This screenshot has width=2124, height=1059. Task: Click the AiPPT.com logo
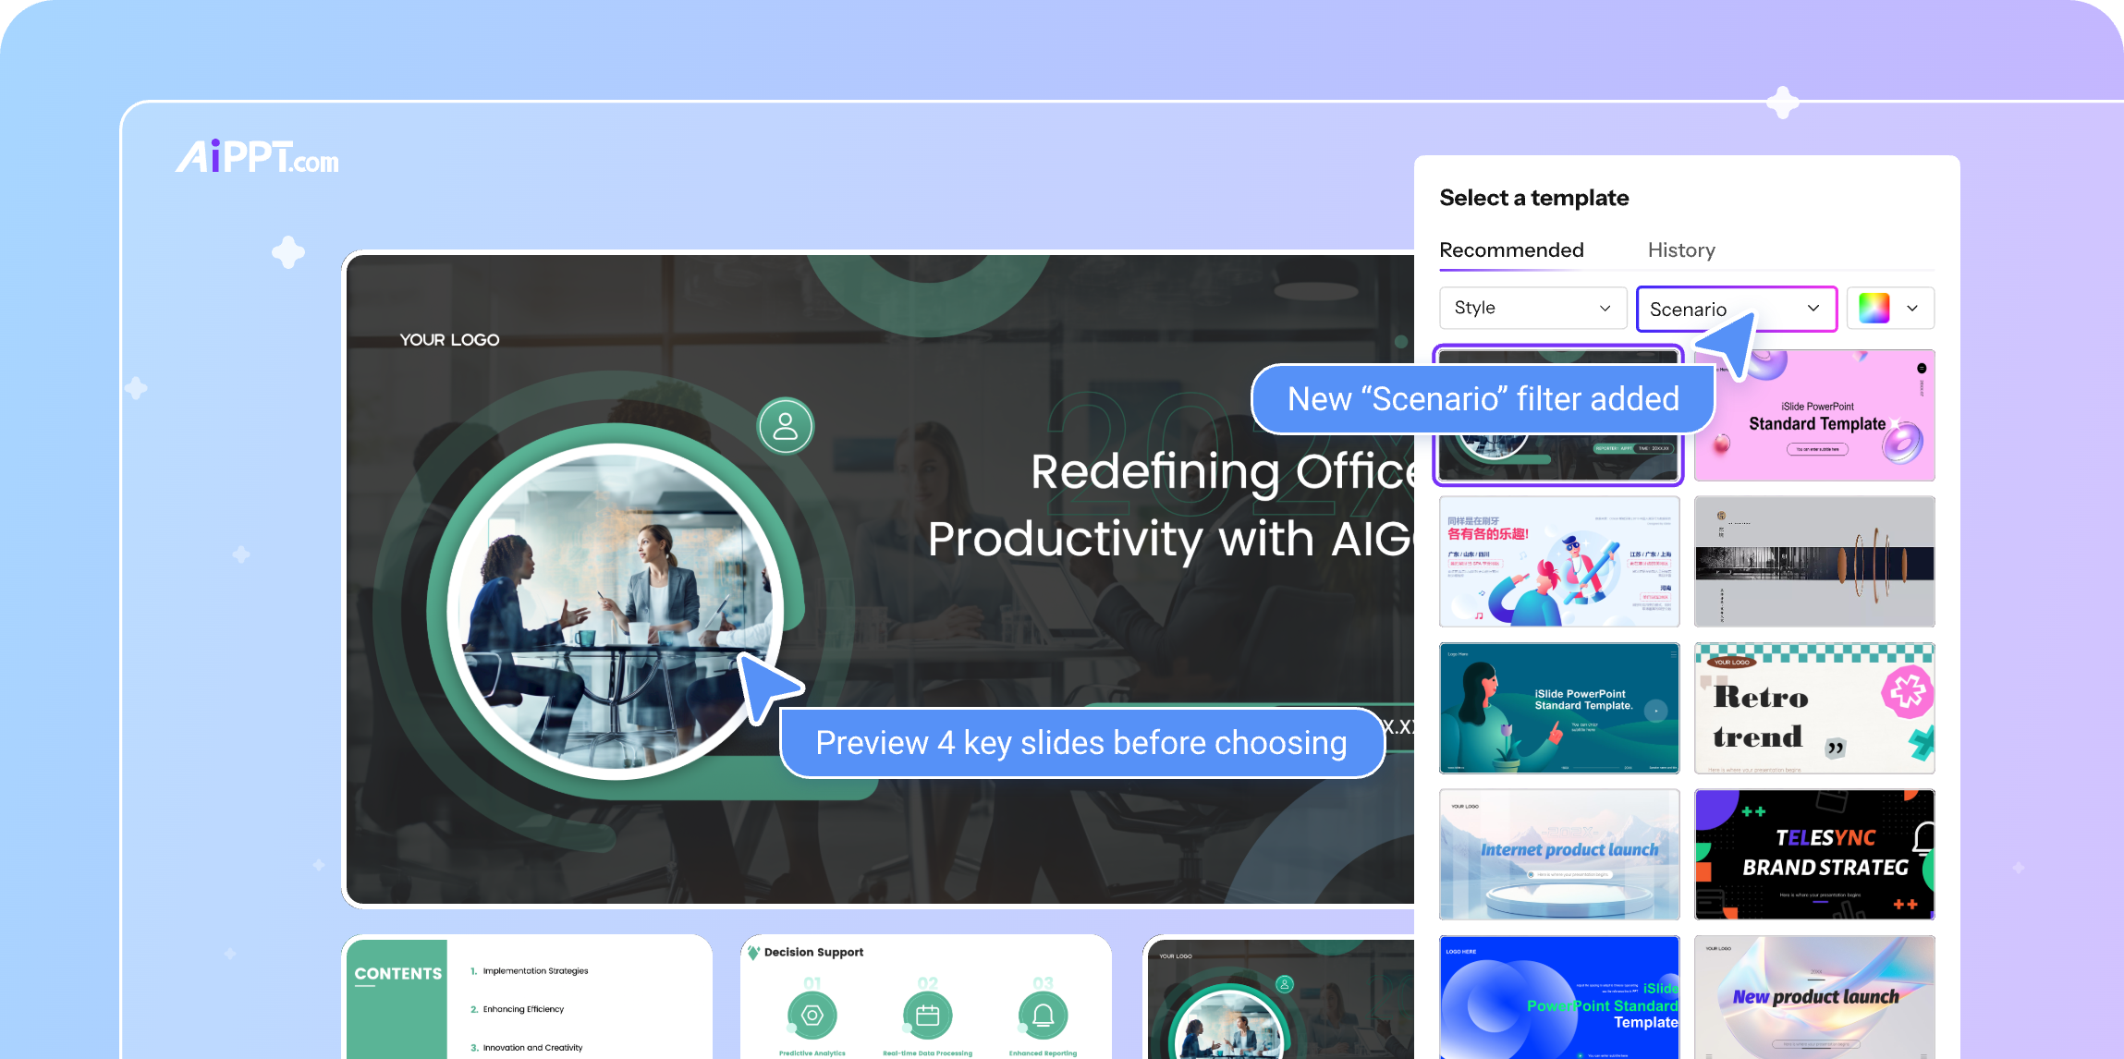click(258, 157)
